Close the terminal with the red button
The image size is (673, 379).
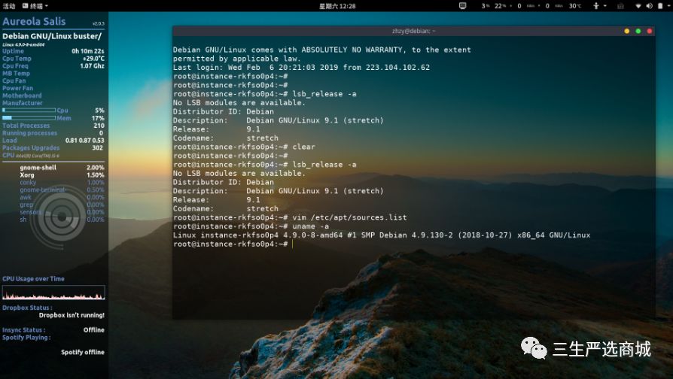(650, 32)
